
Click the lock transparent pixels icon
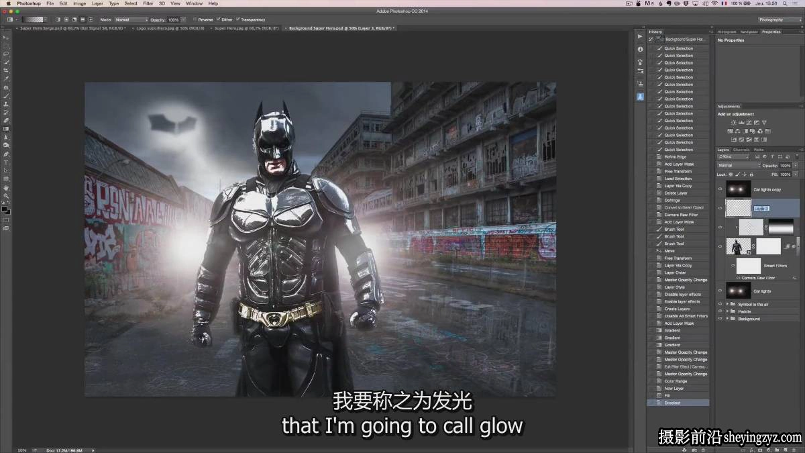730,174
